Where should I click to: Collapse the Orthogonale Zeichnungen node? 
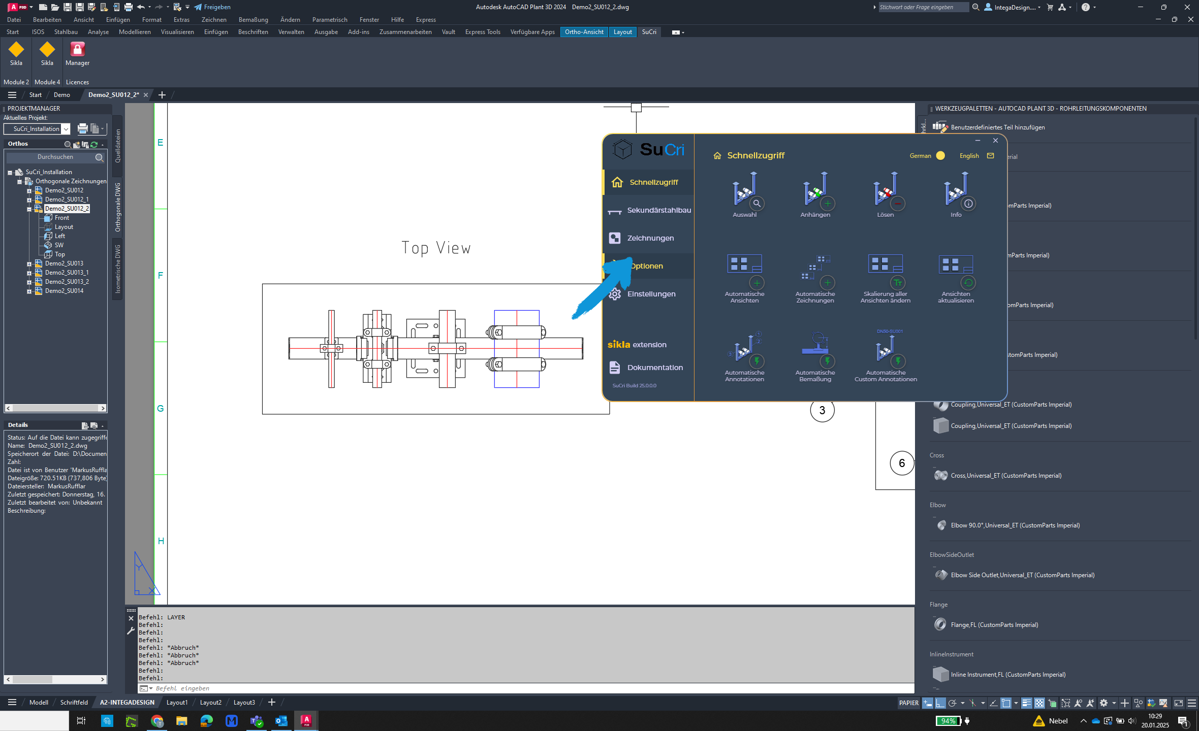pos(19,182)
